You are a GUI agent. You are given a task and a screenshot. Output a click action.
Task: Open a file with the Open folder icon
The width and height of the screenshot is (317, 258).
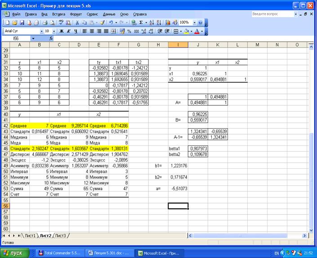[14, 22]
